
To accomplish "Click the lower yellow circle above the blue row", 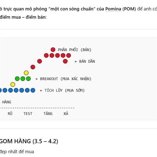I will 13,84.
